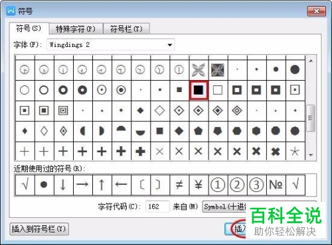Close the 符号 dialog window
332x245 pixels.
pos(317,11)
